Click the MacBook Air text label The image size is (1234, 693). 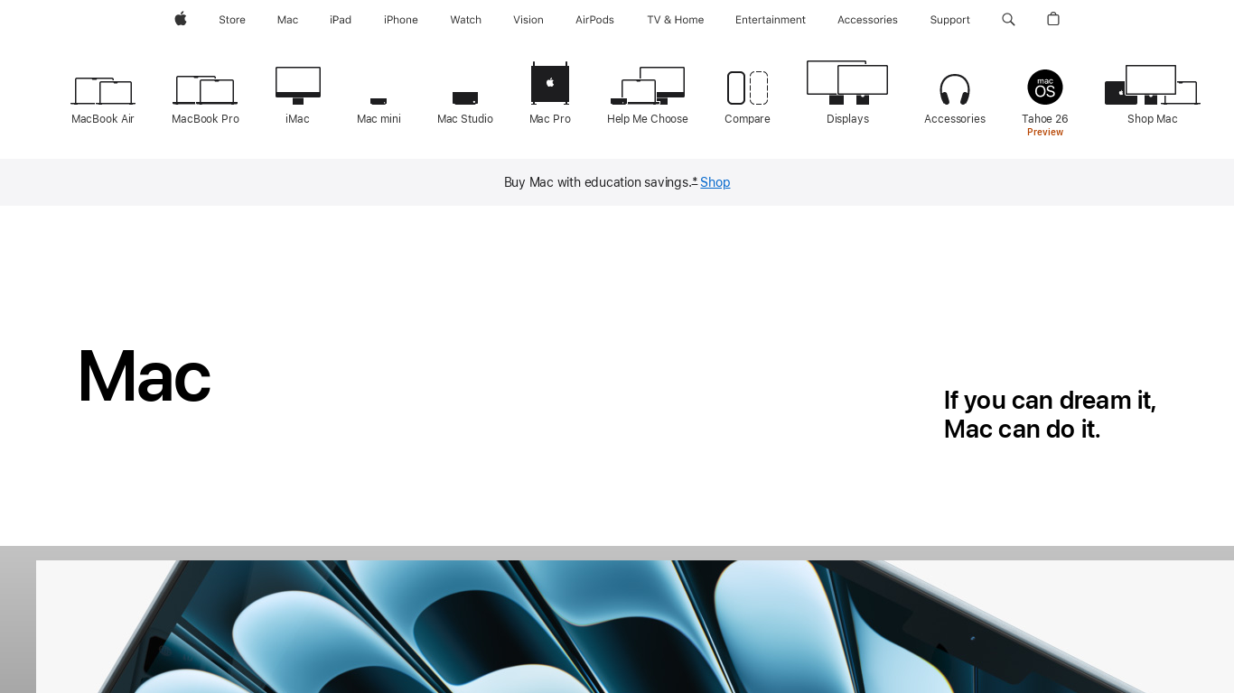pos(103,119)
